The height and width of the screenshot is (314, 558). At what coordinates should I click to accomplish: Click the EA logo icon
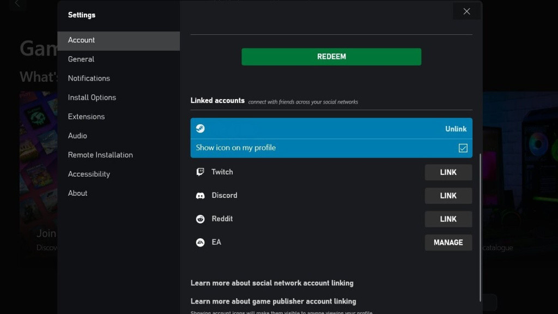click(201, 243)
